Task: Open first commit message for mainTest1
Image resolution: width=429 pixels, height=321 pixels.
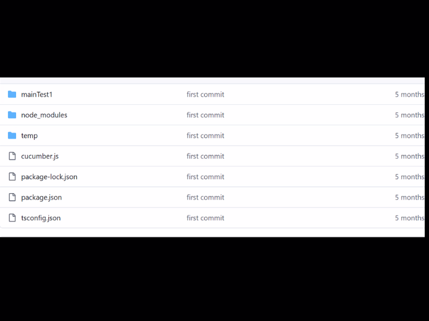Action: pos(205,95)
